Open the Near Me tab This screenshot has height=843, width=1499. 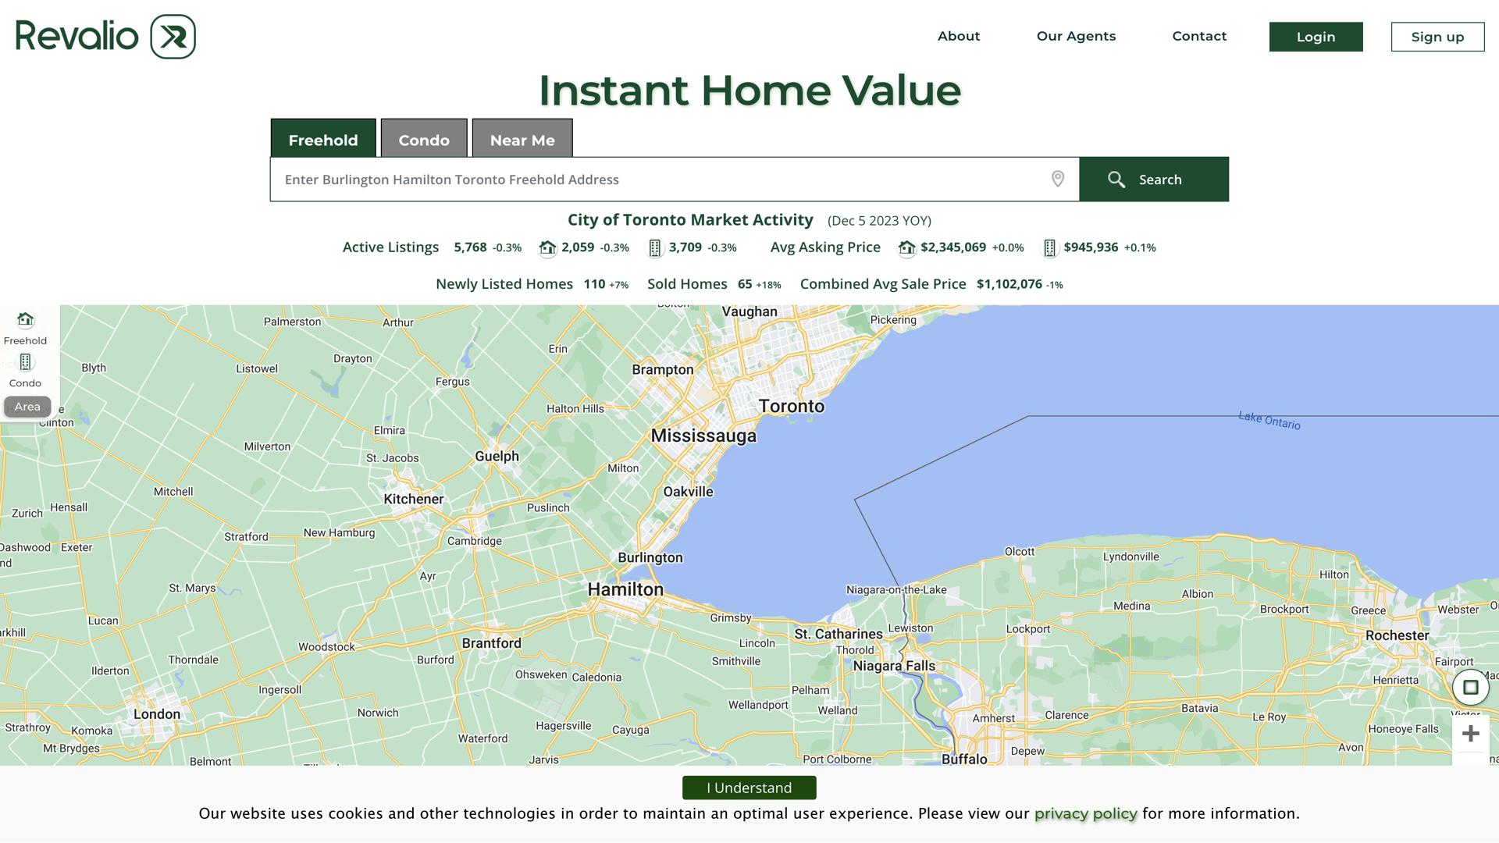coord(522,140)
